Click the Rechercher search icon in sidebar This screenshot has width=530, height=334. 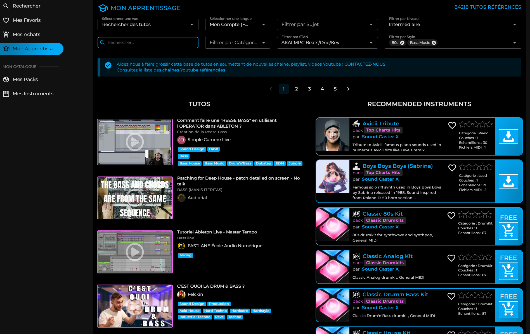coord(6,6)
